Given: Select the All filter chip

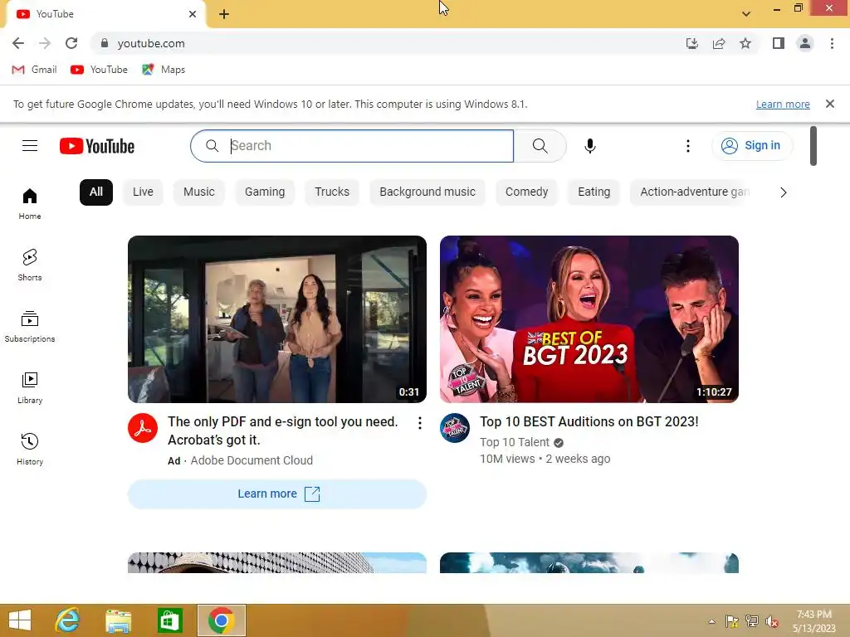Looking at the screenshot, I should tap(96, 192).
